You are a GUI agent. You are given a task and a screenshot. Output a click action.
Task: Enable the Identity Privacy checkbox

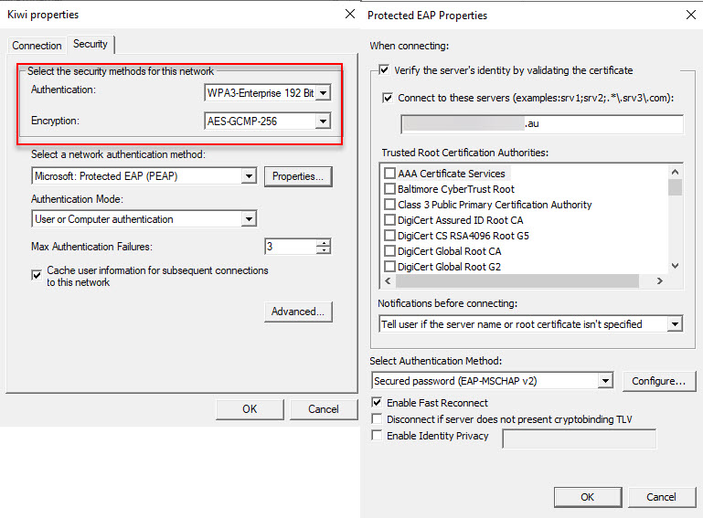pyautogui.click(x=378, y=437)
